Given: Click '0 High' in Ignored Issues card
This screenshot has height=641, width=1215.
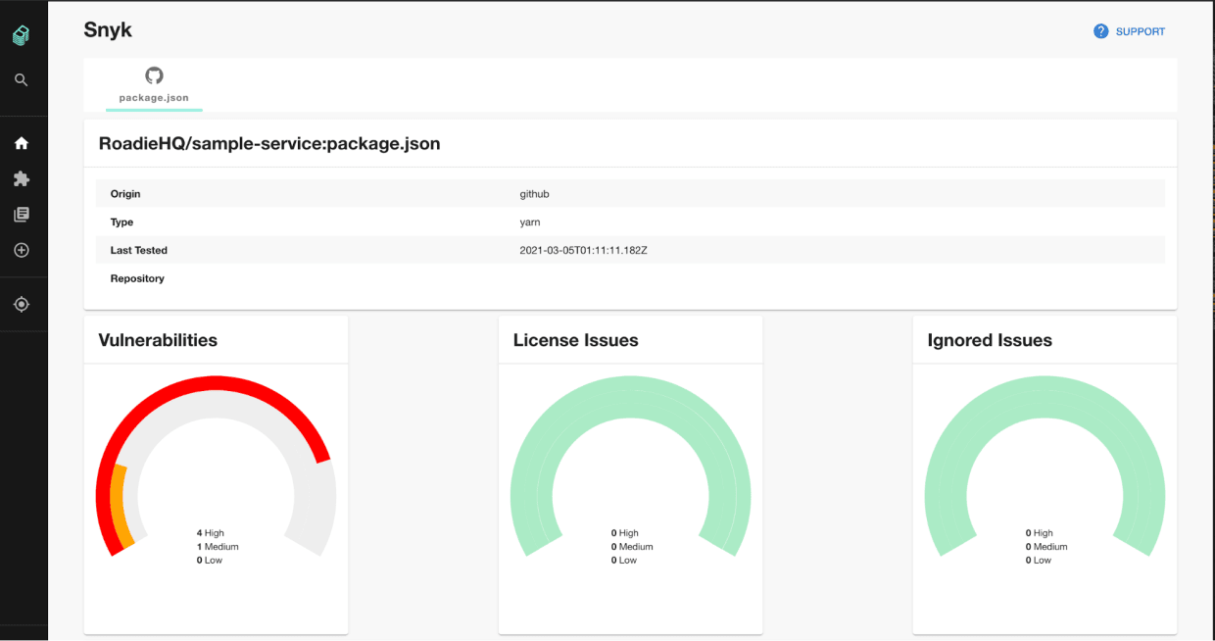Looking at the screenshot, I should (1040, 533).
